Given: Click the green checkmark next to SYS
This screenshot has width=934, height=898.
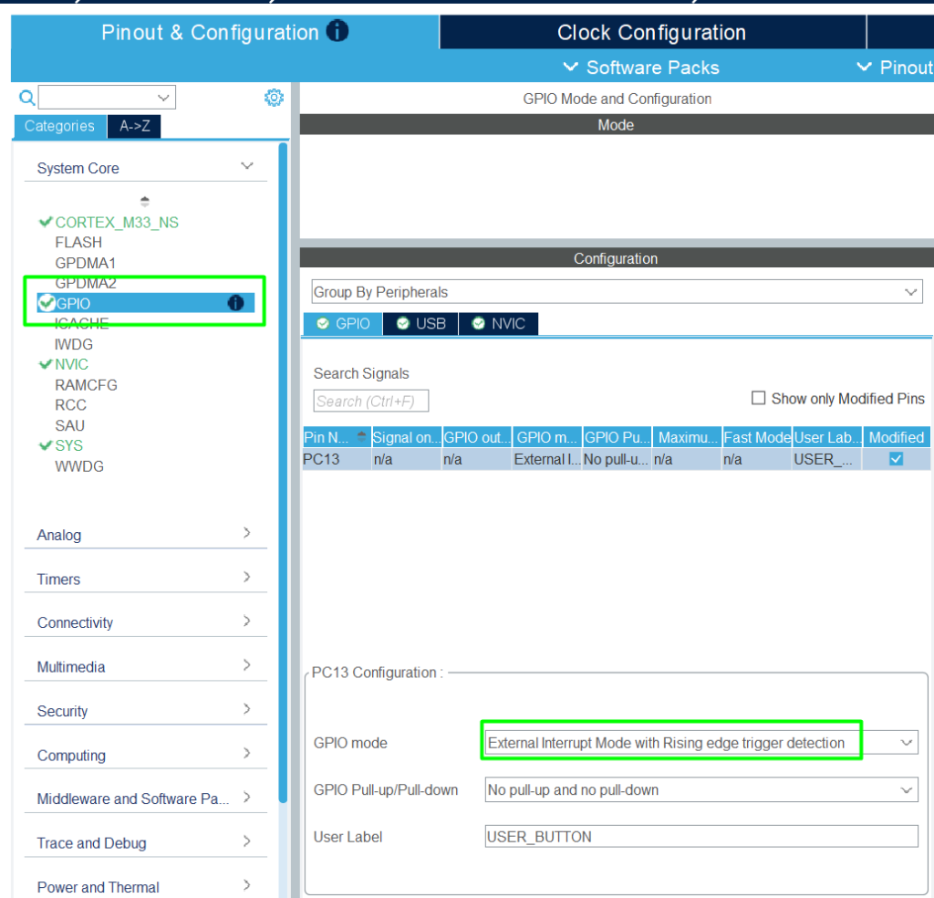Looking at the screenshot, I should 45,445.
